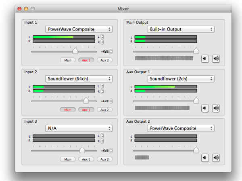Open Input 1 PowerWave Composite device dropdown
Screen dimensions: 242x181
click(x=79, y=29)
